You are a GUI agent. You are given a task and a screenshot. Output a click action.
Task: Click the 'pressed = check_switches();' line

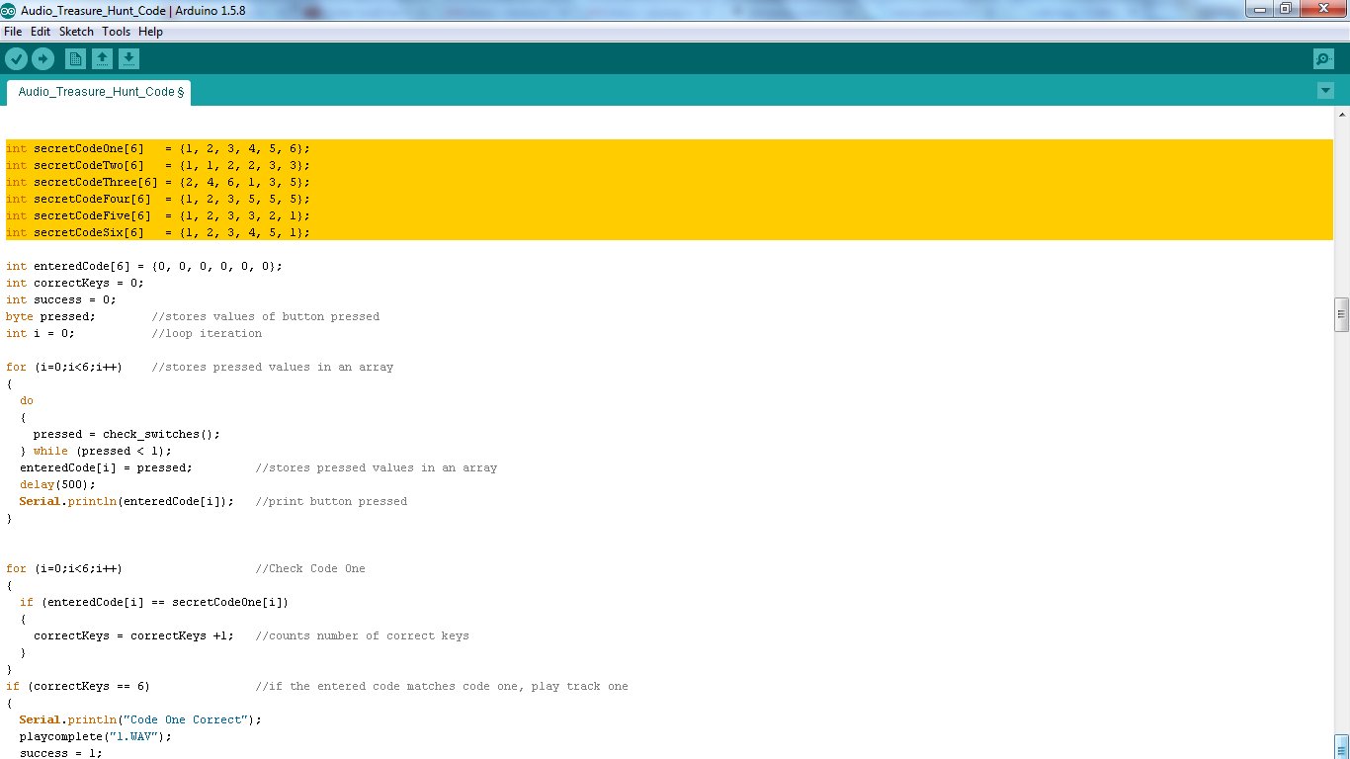pyautogui.click(x=127, y=434)
